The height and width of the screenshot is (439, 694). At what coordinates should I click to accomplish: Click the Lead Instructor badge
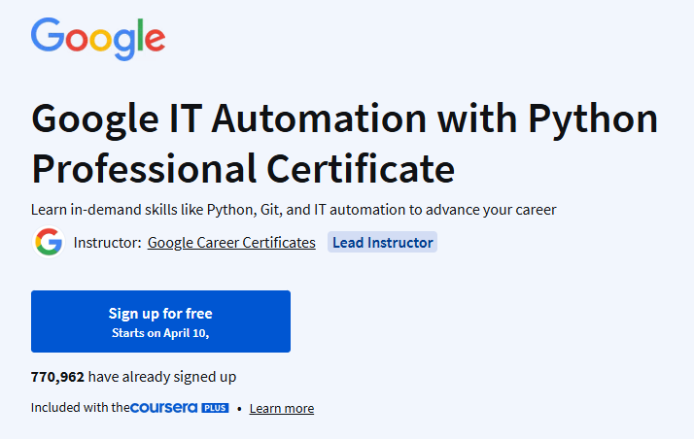click(382, 242)
